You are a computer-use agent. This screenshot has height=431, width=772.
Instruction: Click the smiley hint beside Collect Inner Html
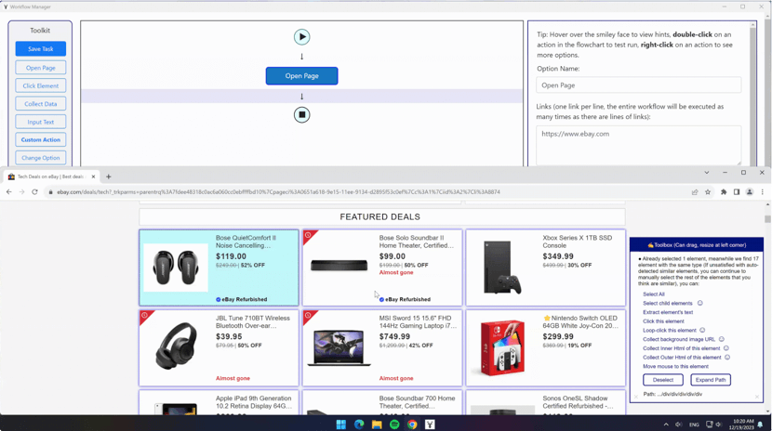(726, 348)
